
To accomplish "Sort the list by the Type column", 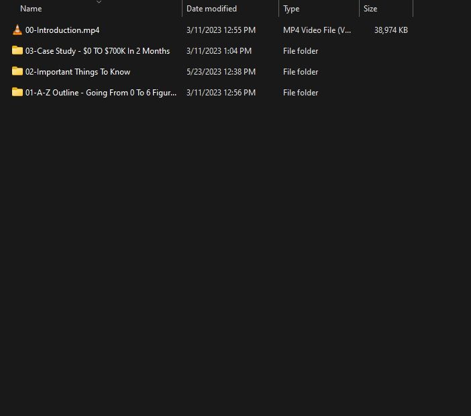I will pos(291,9).
